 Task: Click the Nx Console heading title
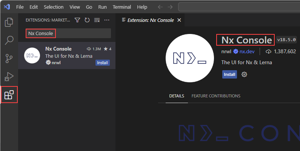tap(246, 40)
